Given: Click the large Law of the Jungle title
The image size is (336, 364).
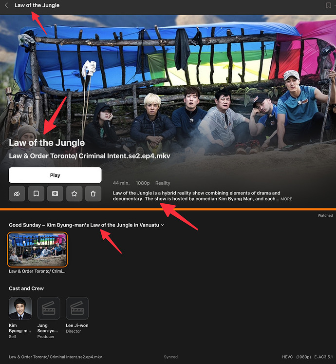Looking at the screenshot, I should coord(47,143).
